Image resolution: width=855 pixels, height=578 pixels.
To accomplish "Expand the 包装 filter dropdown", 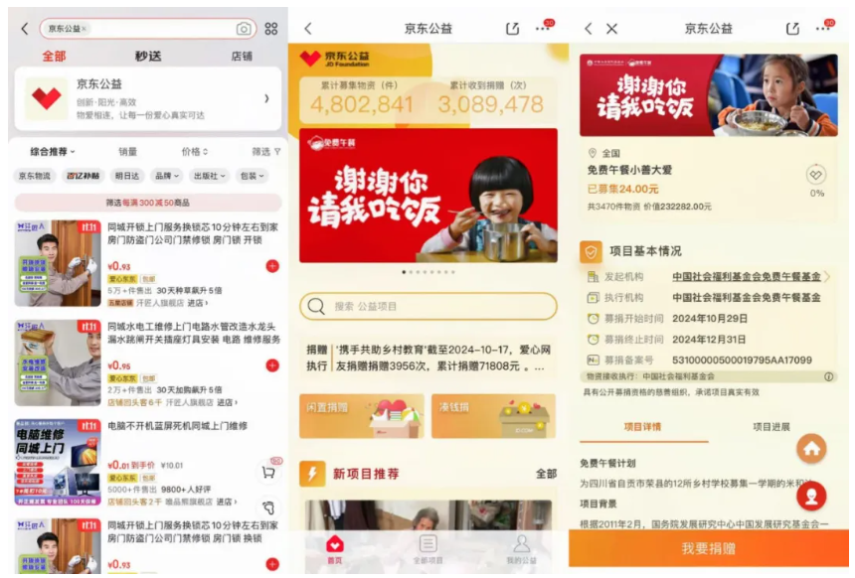I will click(x=253, y=176).
